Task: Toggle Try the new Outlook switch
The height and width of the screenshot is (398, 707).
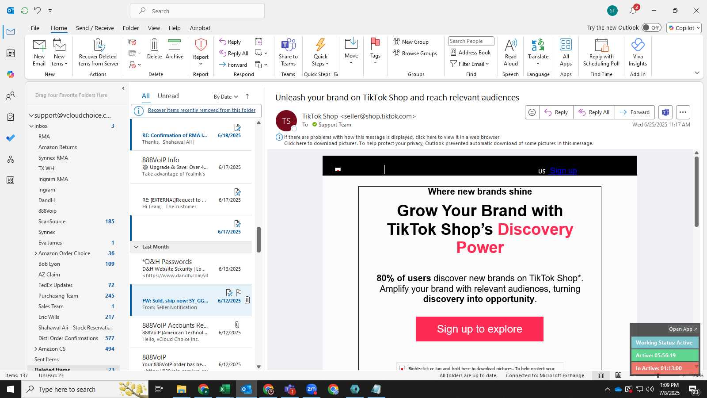Action: pyautogui.click(x=651, y=27)
